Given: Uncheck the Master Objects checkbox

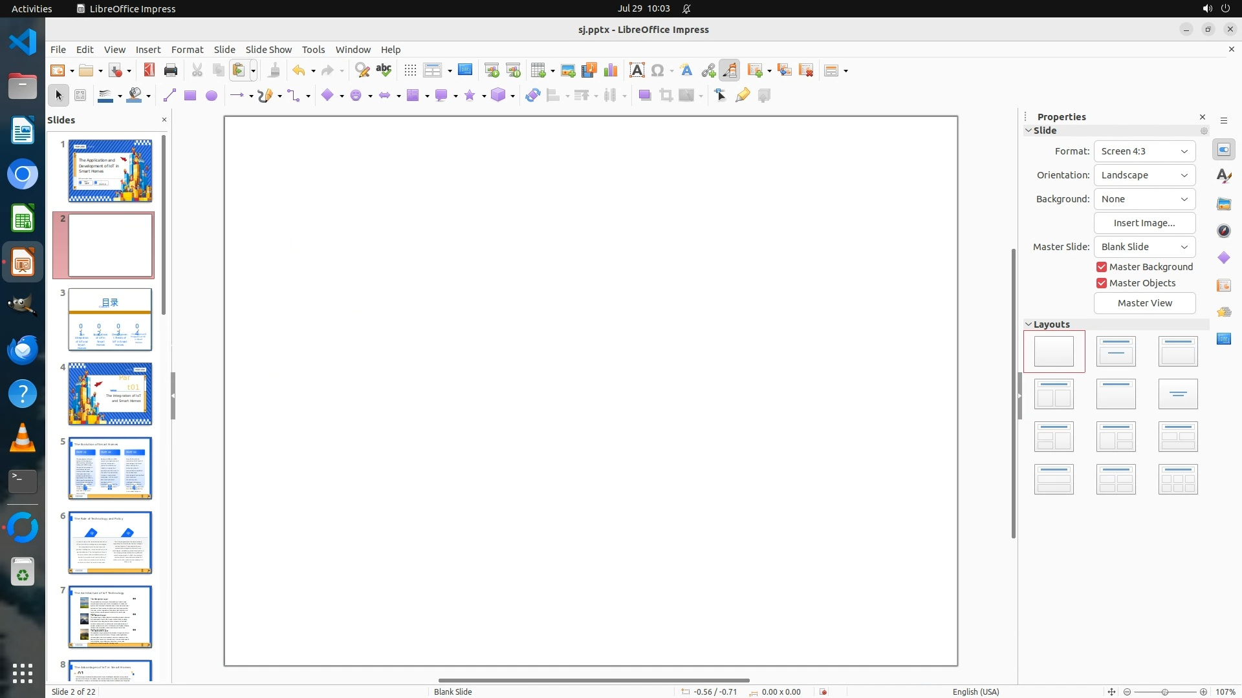Looking at the screenshot, I should (x=1102, y=283).
